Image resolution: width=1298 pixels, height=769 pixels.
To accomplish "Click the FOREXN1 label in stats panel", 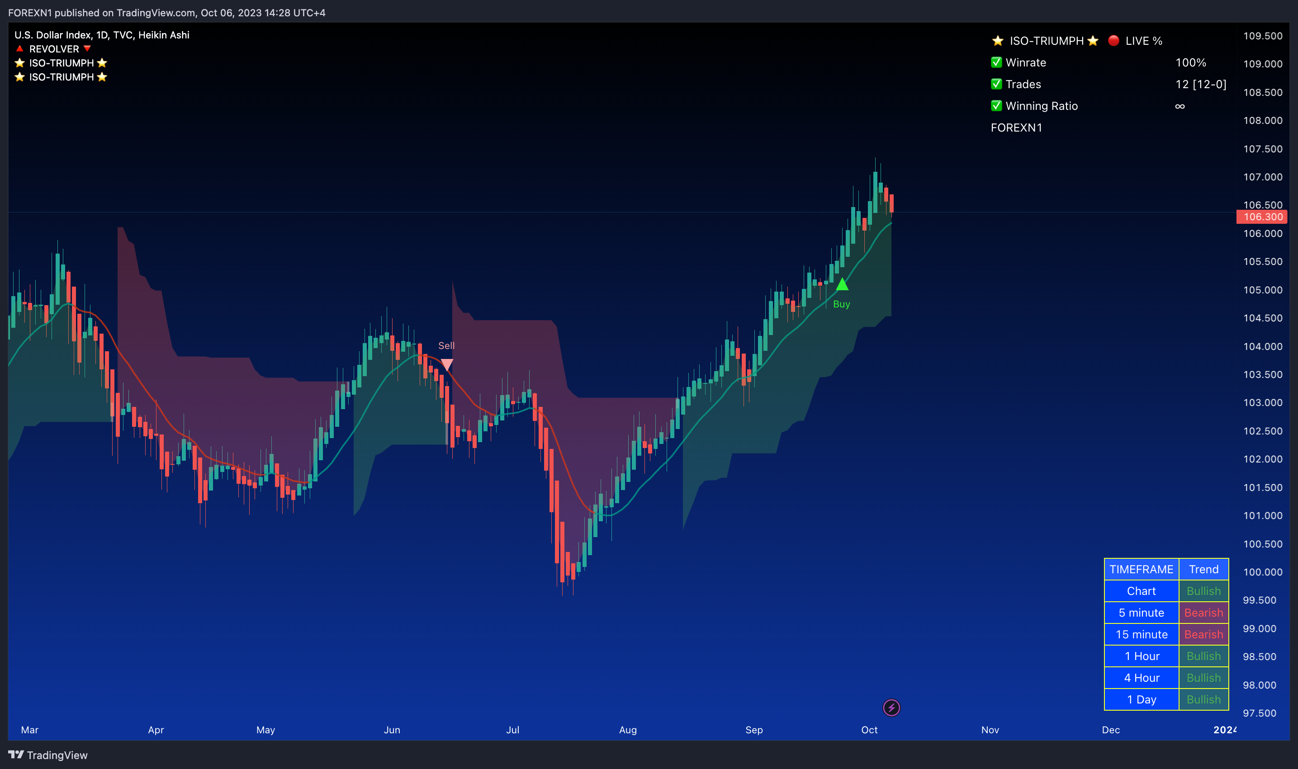I will 1016,127.
